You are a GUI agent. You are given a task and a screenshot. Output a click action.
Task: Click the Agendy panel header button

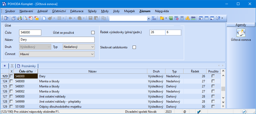[241, 25]
